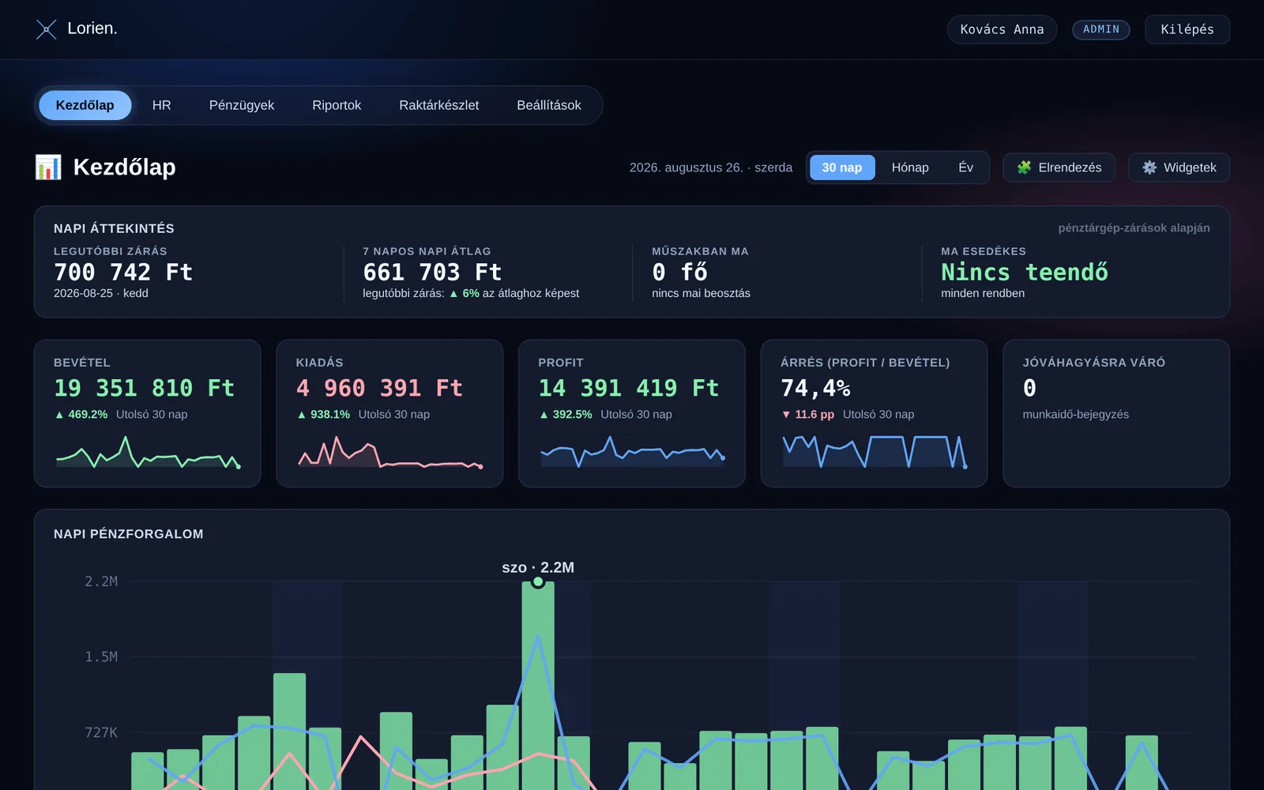Click the Kilépés logout button
The height and width of the screenshot is (790, 1264).
(x=1187, y=29)
